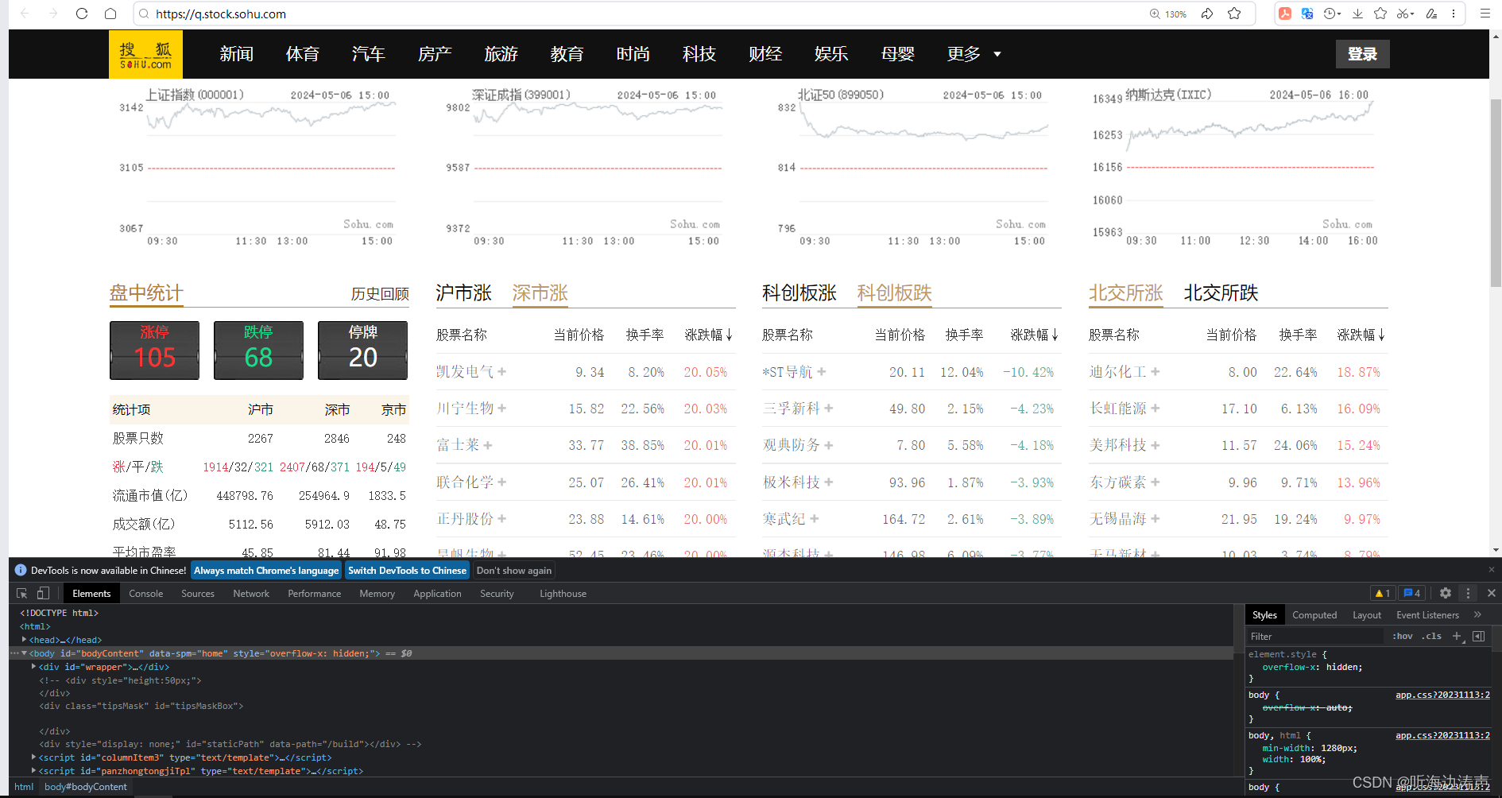Open the 财经 navigation link

(x=765, y=54)
